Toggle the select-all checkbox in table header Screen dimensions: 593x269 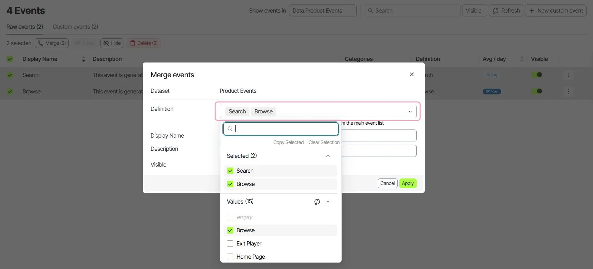coord(10,59)
